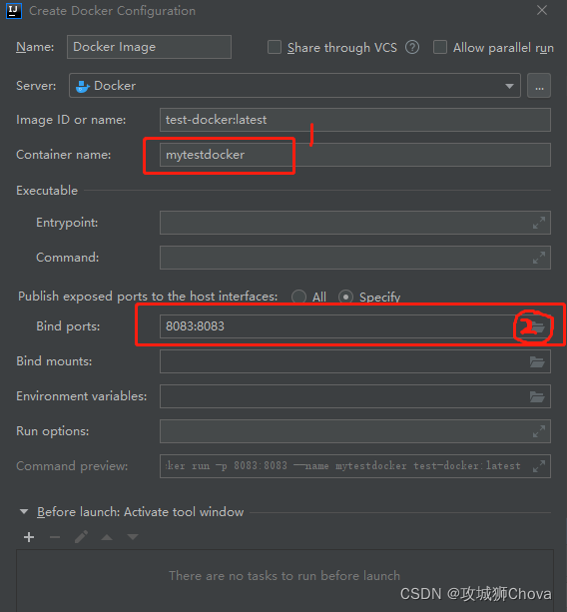Select the All radio option
Image resolution: width=567 pixels, height=612 pixels.
click(298, 297)
